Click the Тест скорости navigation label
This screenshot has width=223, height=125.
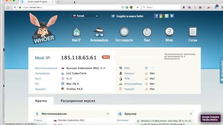click(124, 40)
